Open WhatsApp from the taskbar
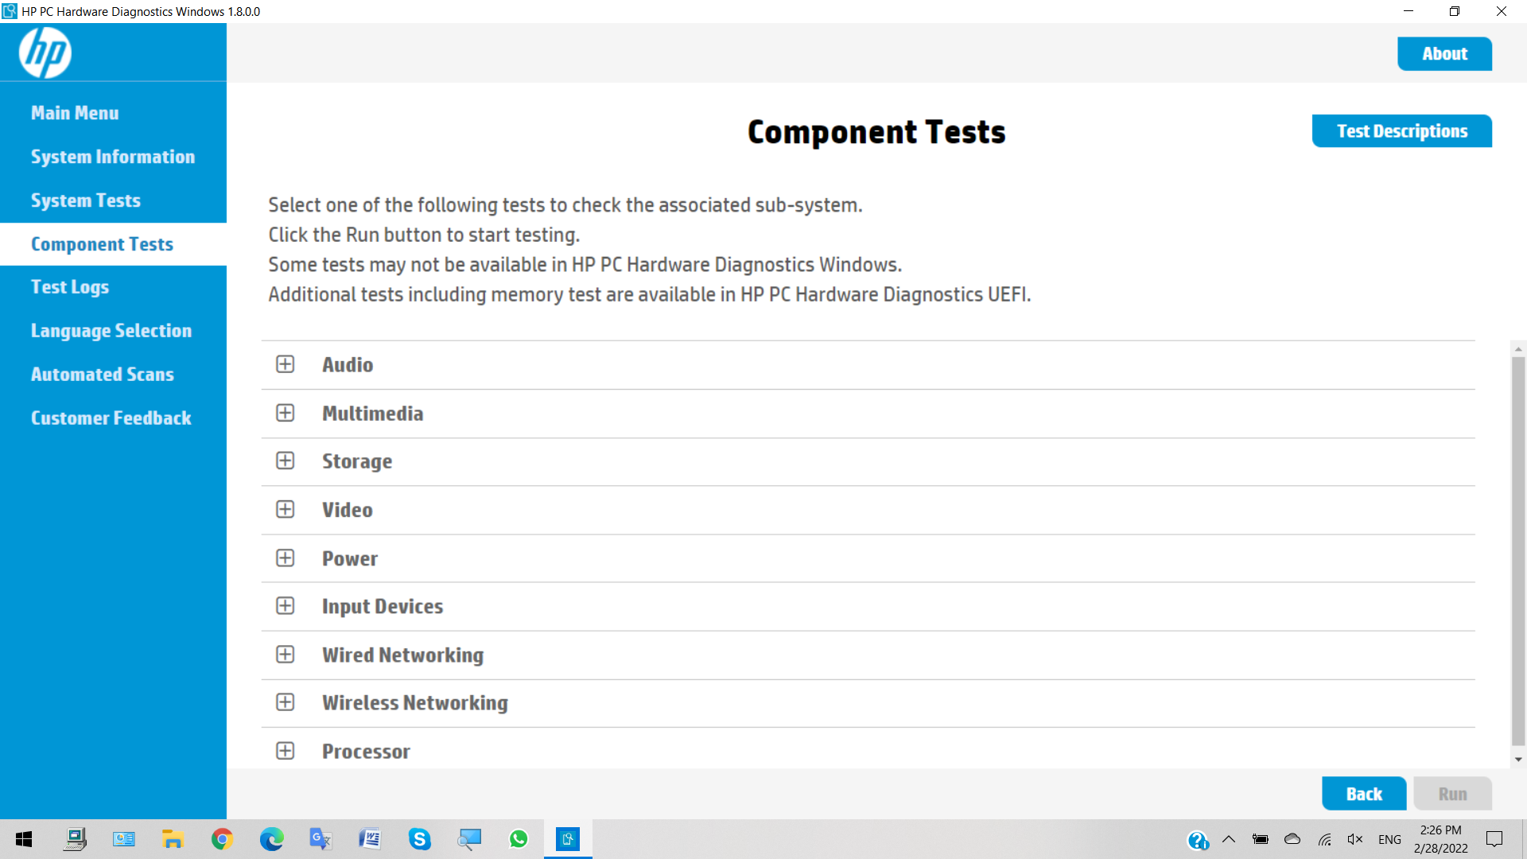The width and height of the screenshot is (1527, 859). click(519, 839)
